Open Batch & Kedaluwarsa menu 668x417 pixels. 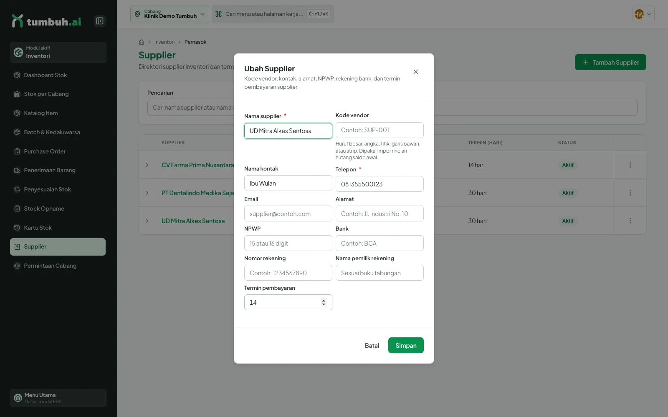pyautogui.click(x=58, y=132)
